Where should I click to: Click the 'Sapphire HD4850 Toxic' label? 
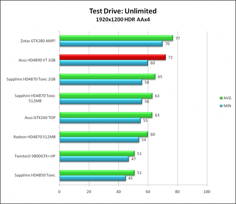(x=35, y=175)
